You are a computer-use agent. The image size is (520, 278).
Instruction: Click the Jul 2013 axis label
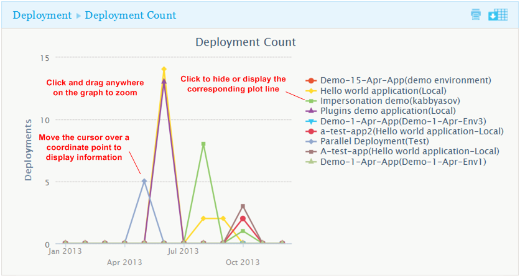(183, 251)
